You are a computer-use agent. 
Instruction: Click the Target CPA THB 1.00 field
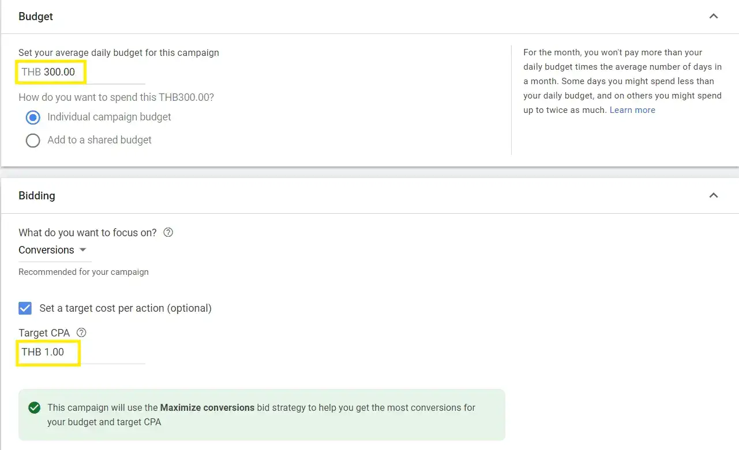(x=81, y=352)
